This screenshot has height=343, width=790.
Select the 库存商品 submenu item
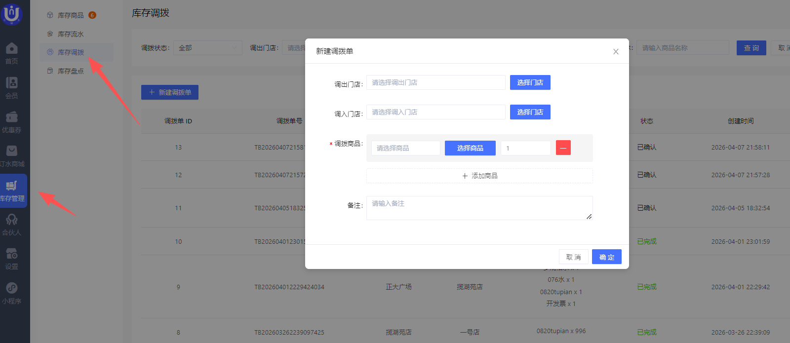(x=71, y=15)
